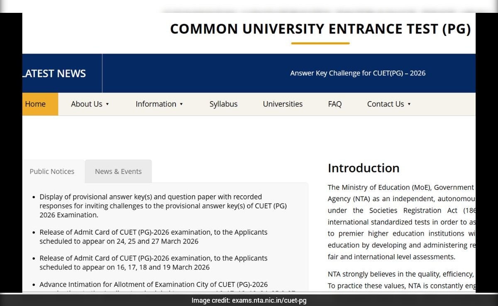The height and width of the screenshot is (306, 498).
Task: Open the Syllabus page from the navigation
Action: point(223,104)
